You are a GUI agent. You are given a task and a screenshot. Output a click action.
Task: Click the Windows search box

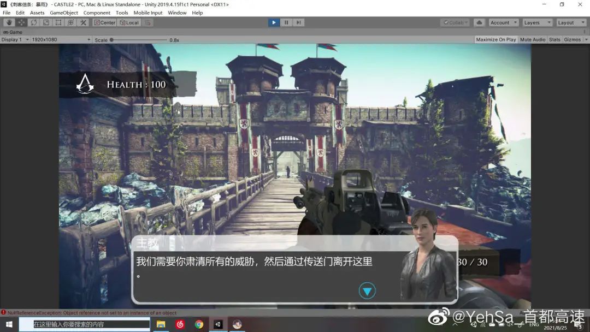(85, 324)
